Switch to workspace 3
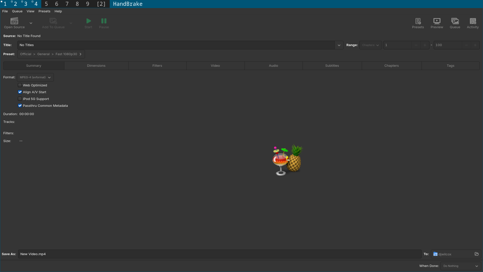The image size is (483, 272). click(26, 4)
